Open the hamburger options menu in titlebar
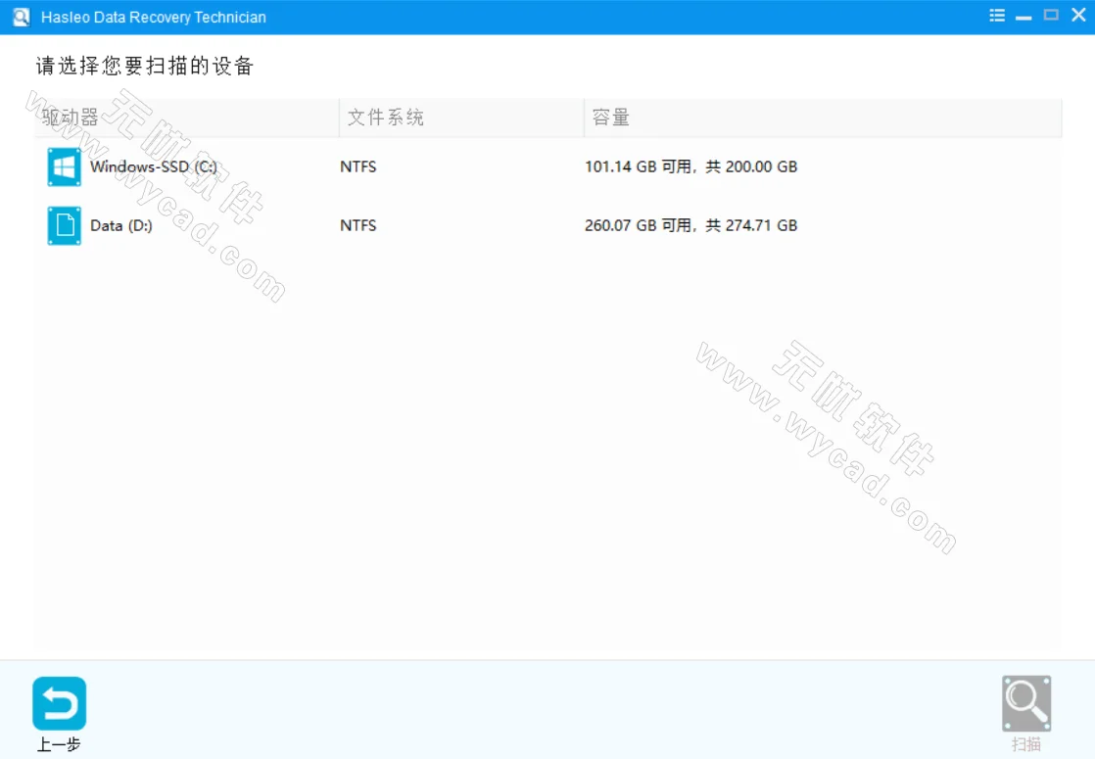 tap(996, 16)
